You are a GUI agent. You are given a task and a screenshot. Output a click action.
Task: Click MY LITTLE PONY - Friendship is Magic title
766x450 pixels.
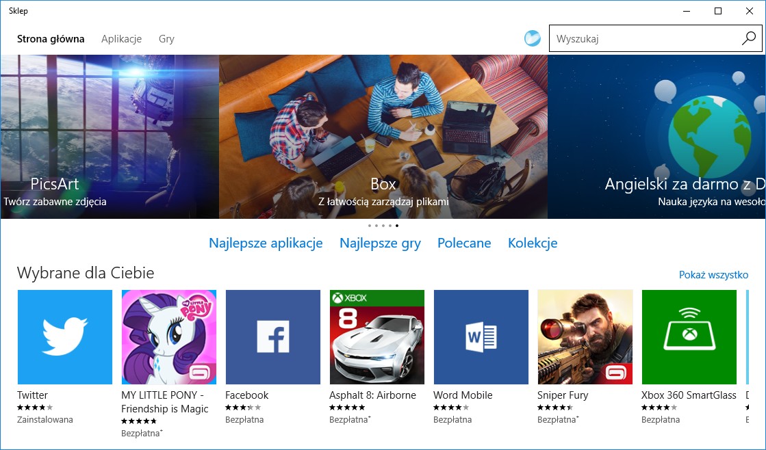point(164,402)
